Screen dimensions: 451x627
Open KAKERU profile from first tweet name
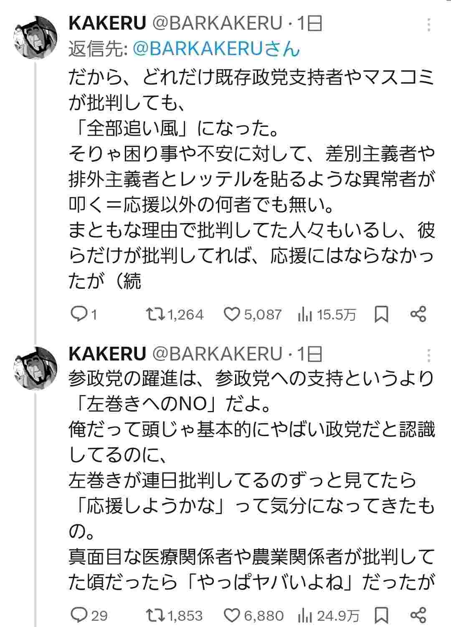coord(107,24)
